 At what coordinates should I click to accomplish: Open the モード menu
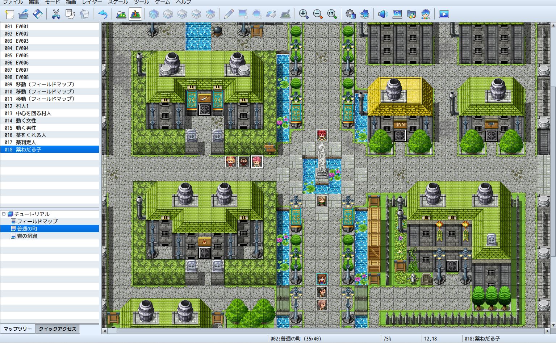[x=53, y=2]
